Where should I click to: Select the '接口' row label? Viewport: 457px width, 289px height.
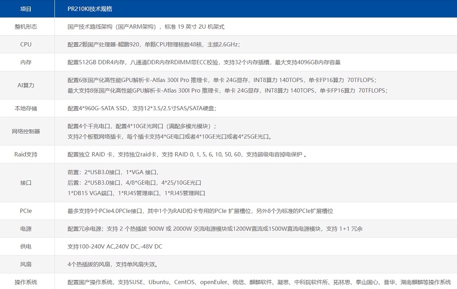(x=26, y=183)
